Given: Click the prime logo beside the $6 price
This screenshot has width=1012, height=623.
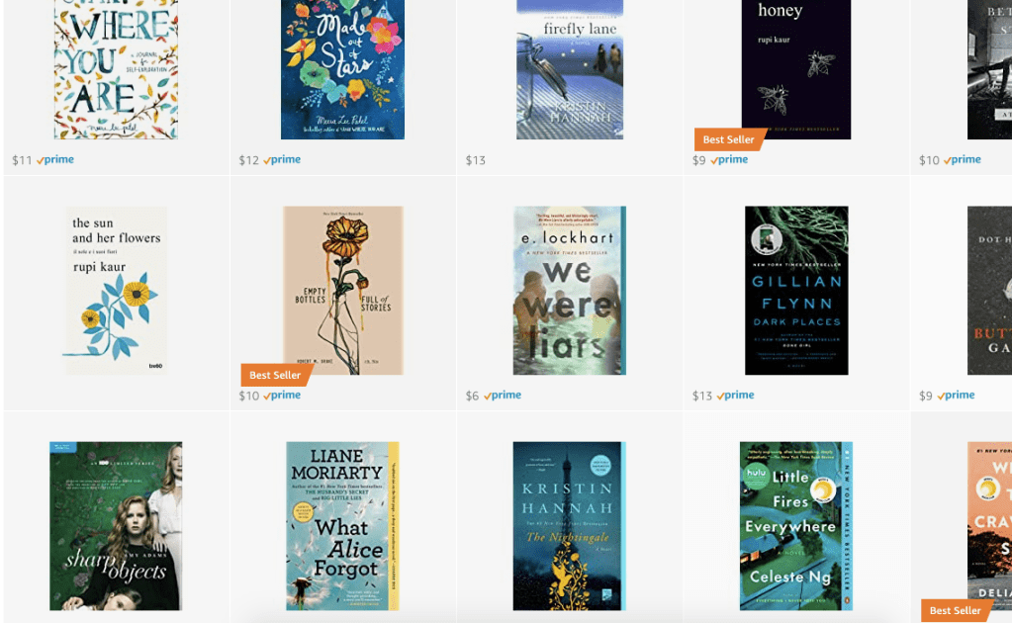Looking at the screenshot, I should point(503,396).
